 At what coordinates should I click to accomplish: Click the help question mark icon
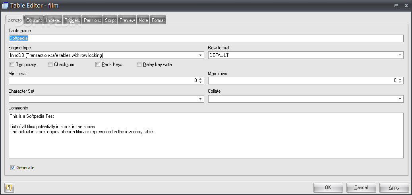(x=9, y=187)
